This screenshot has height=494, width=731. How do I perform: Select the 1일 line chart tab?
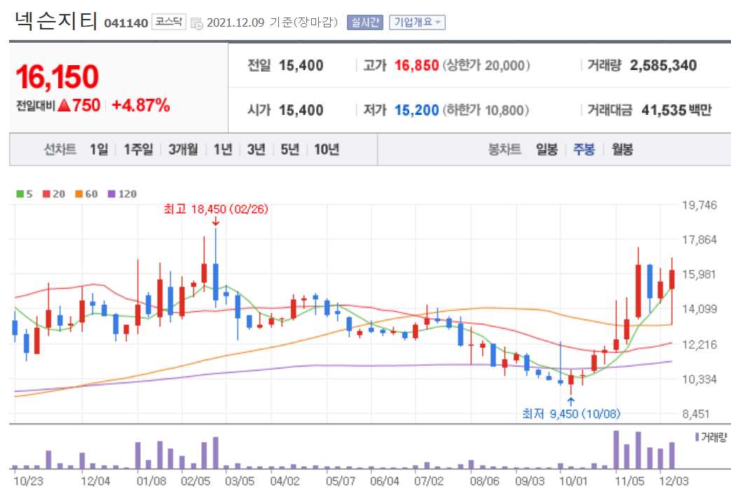coord(99,149)
